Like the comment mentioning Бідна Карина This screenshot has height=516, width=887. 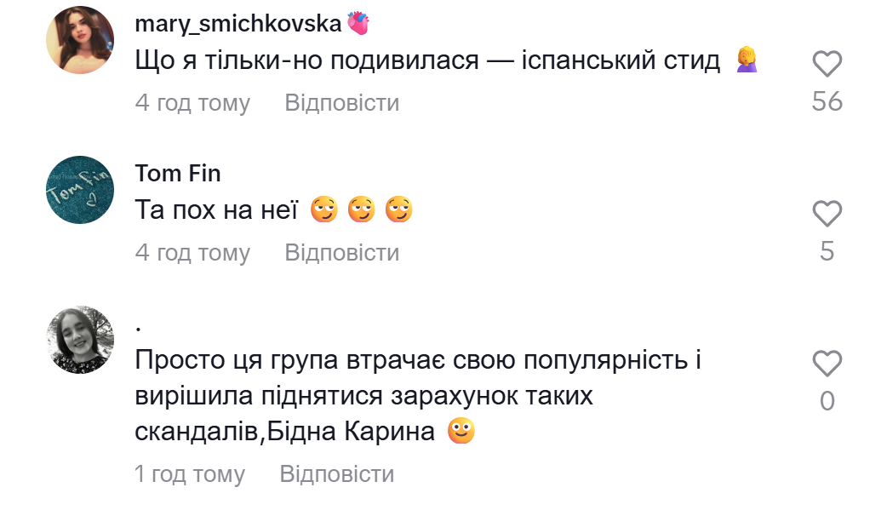click(827, 364)
